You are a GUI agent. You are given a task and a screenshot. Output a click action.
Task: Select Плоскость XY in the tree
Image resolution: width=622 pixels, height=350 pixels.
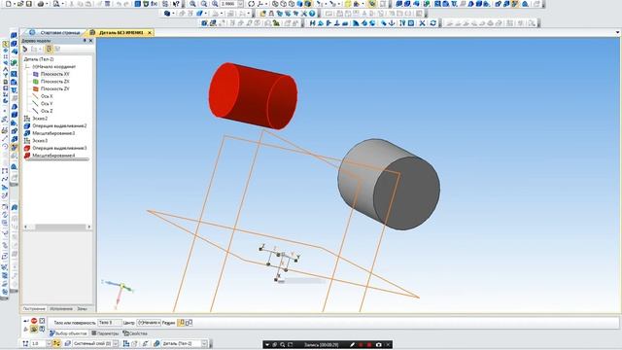tap(54, 74)
